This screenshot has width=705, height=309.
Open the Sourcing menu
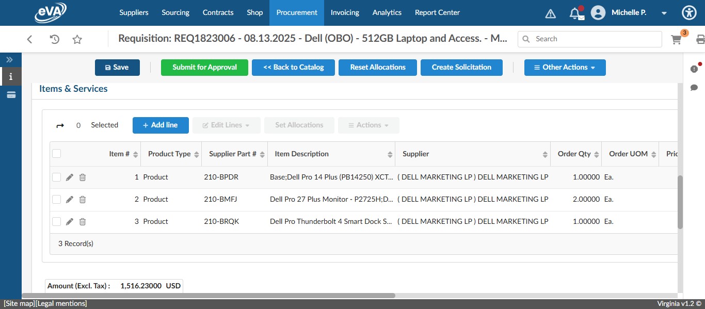175,12
